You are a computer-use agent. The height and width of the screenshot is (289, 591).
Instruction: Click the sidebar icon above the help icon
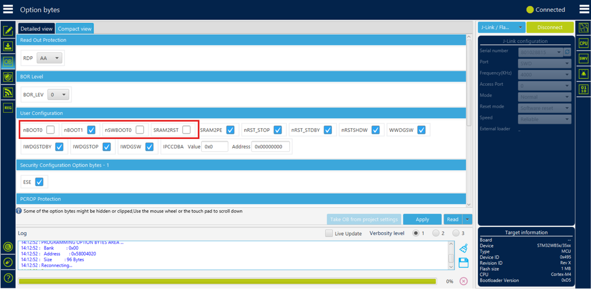8,262
